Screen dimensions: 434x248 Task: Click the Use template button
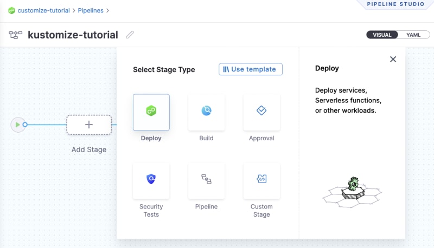[251, 69]
